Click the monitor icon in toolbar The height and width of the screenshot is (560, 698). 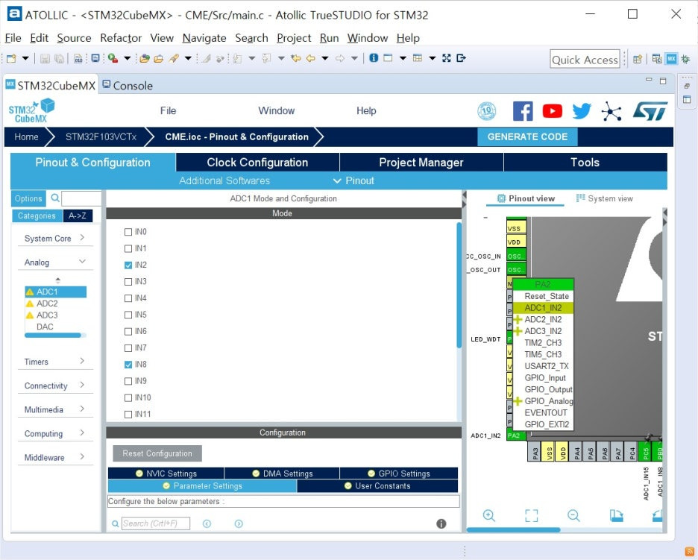coord(95,58)
